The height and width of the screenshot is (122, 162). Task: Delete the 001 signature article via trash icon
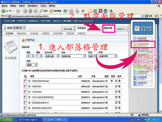click(x=119, y=102)
